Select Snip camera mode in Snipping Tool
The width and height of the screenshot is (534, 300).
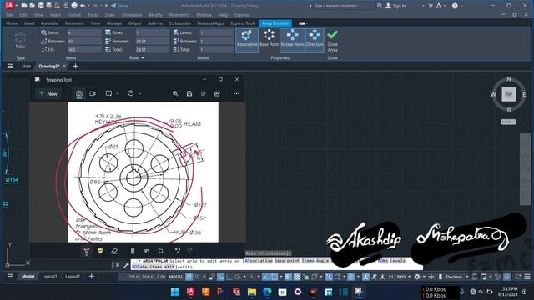pyautogui.click(x=79, y=93)
